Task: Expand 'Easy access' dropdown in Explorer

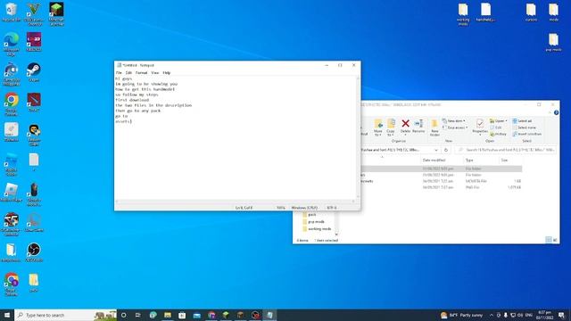Action: point(455,128)
